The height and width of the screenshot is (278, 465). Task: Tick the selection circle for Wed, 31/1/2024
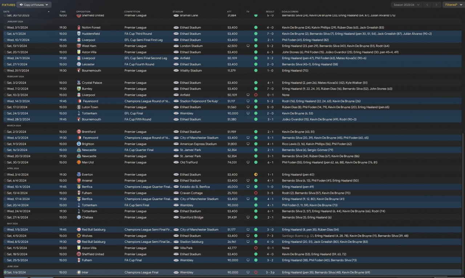pyautogui.click(x=5, y=70)
